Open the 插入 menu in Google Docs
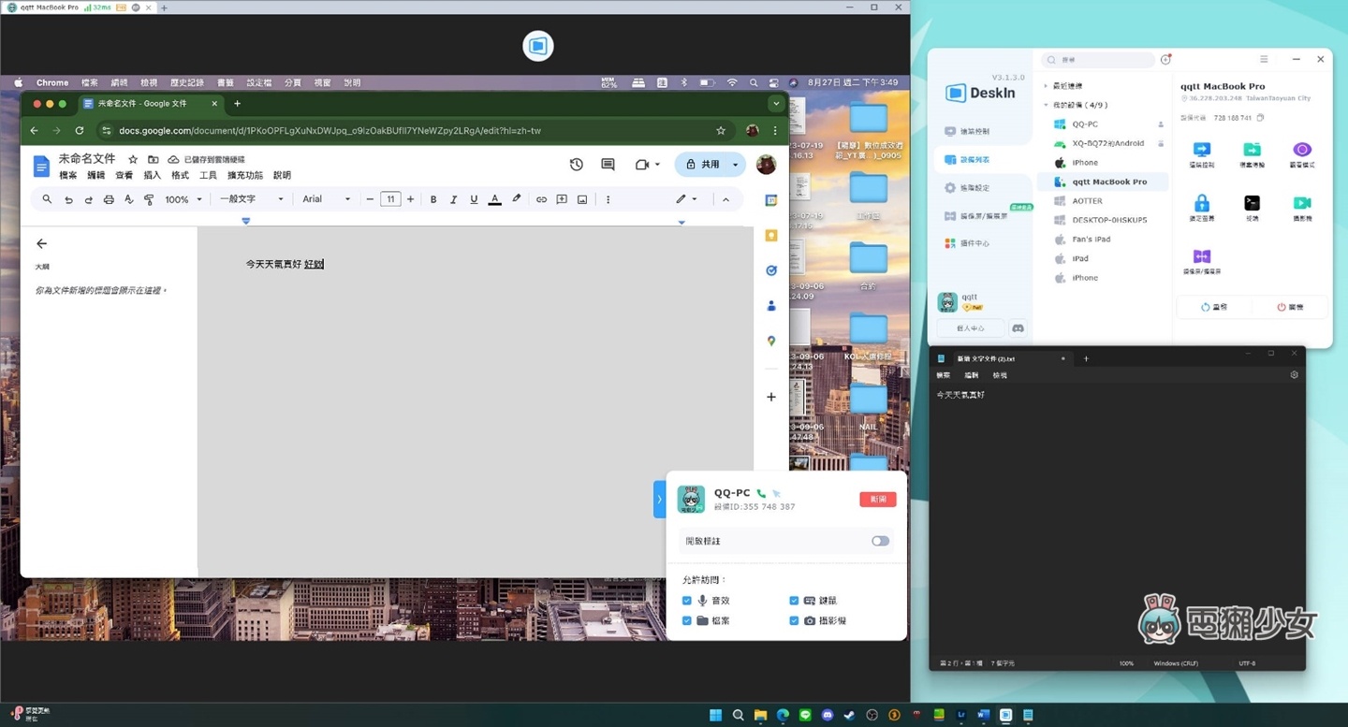 153,175
